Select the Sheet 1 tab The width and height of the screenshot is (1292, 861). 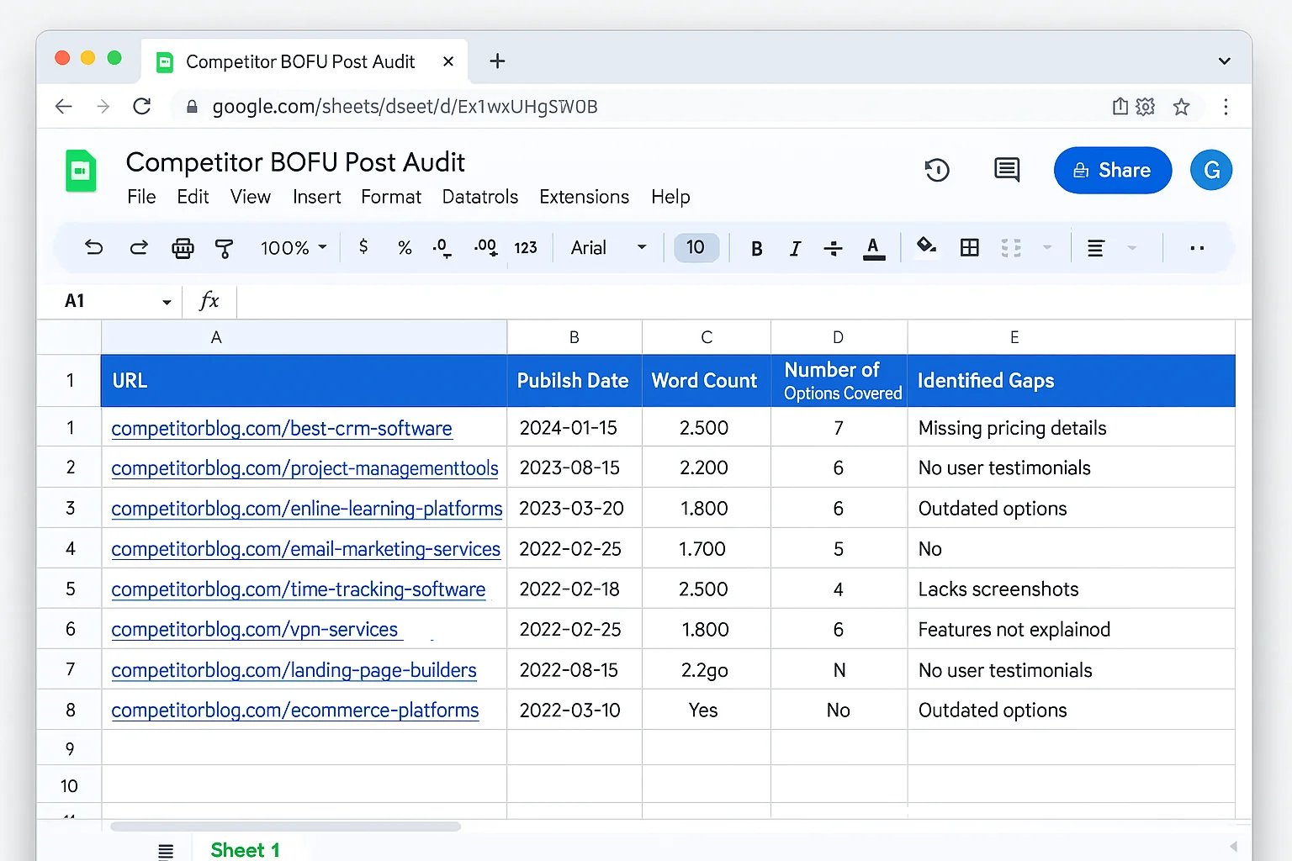(x=245, y=849)
